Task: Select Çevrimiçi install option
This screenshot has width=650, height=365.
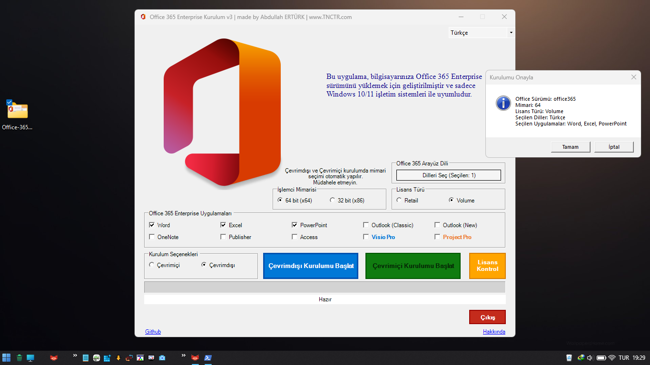Action: point(164,265)
